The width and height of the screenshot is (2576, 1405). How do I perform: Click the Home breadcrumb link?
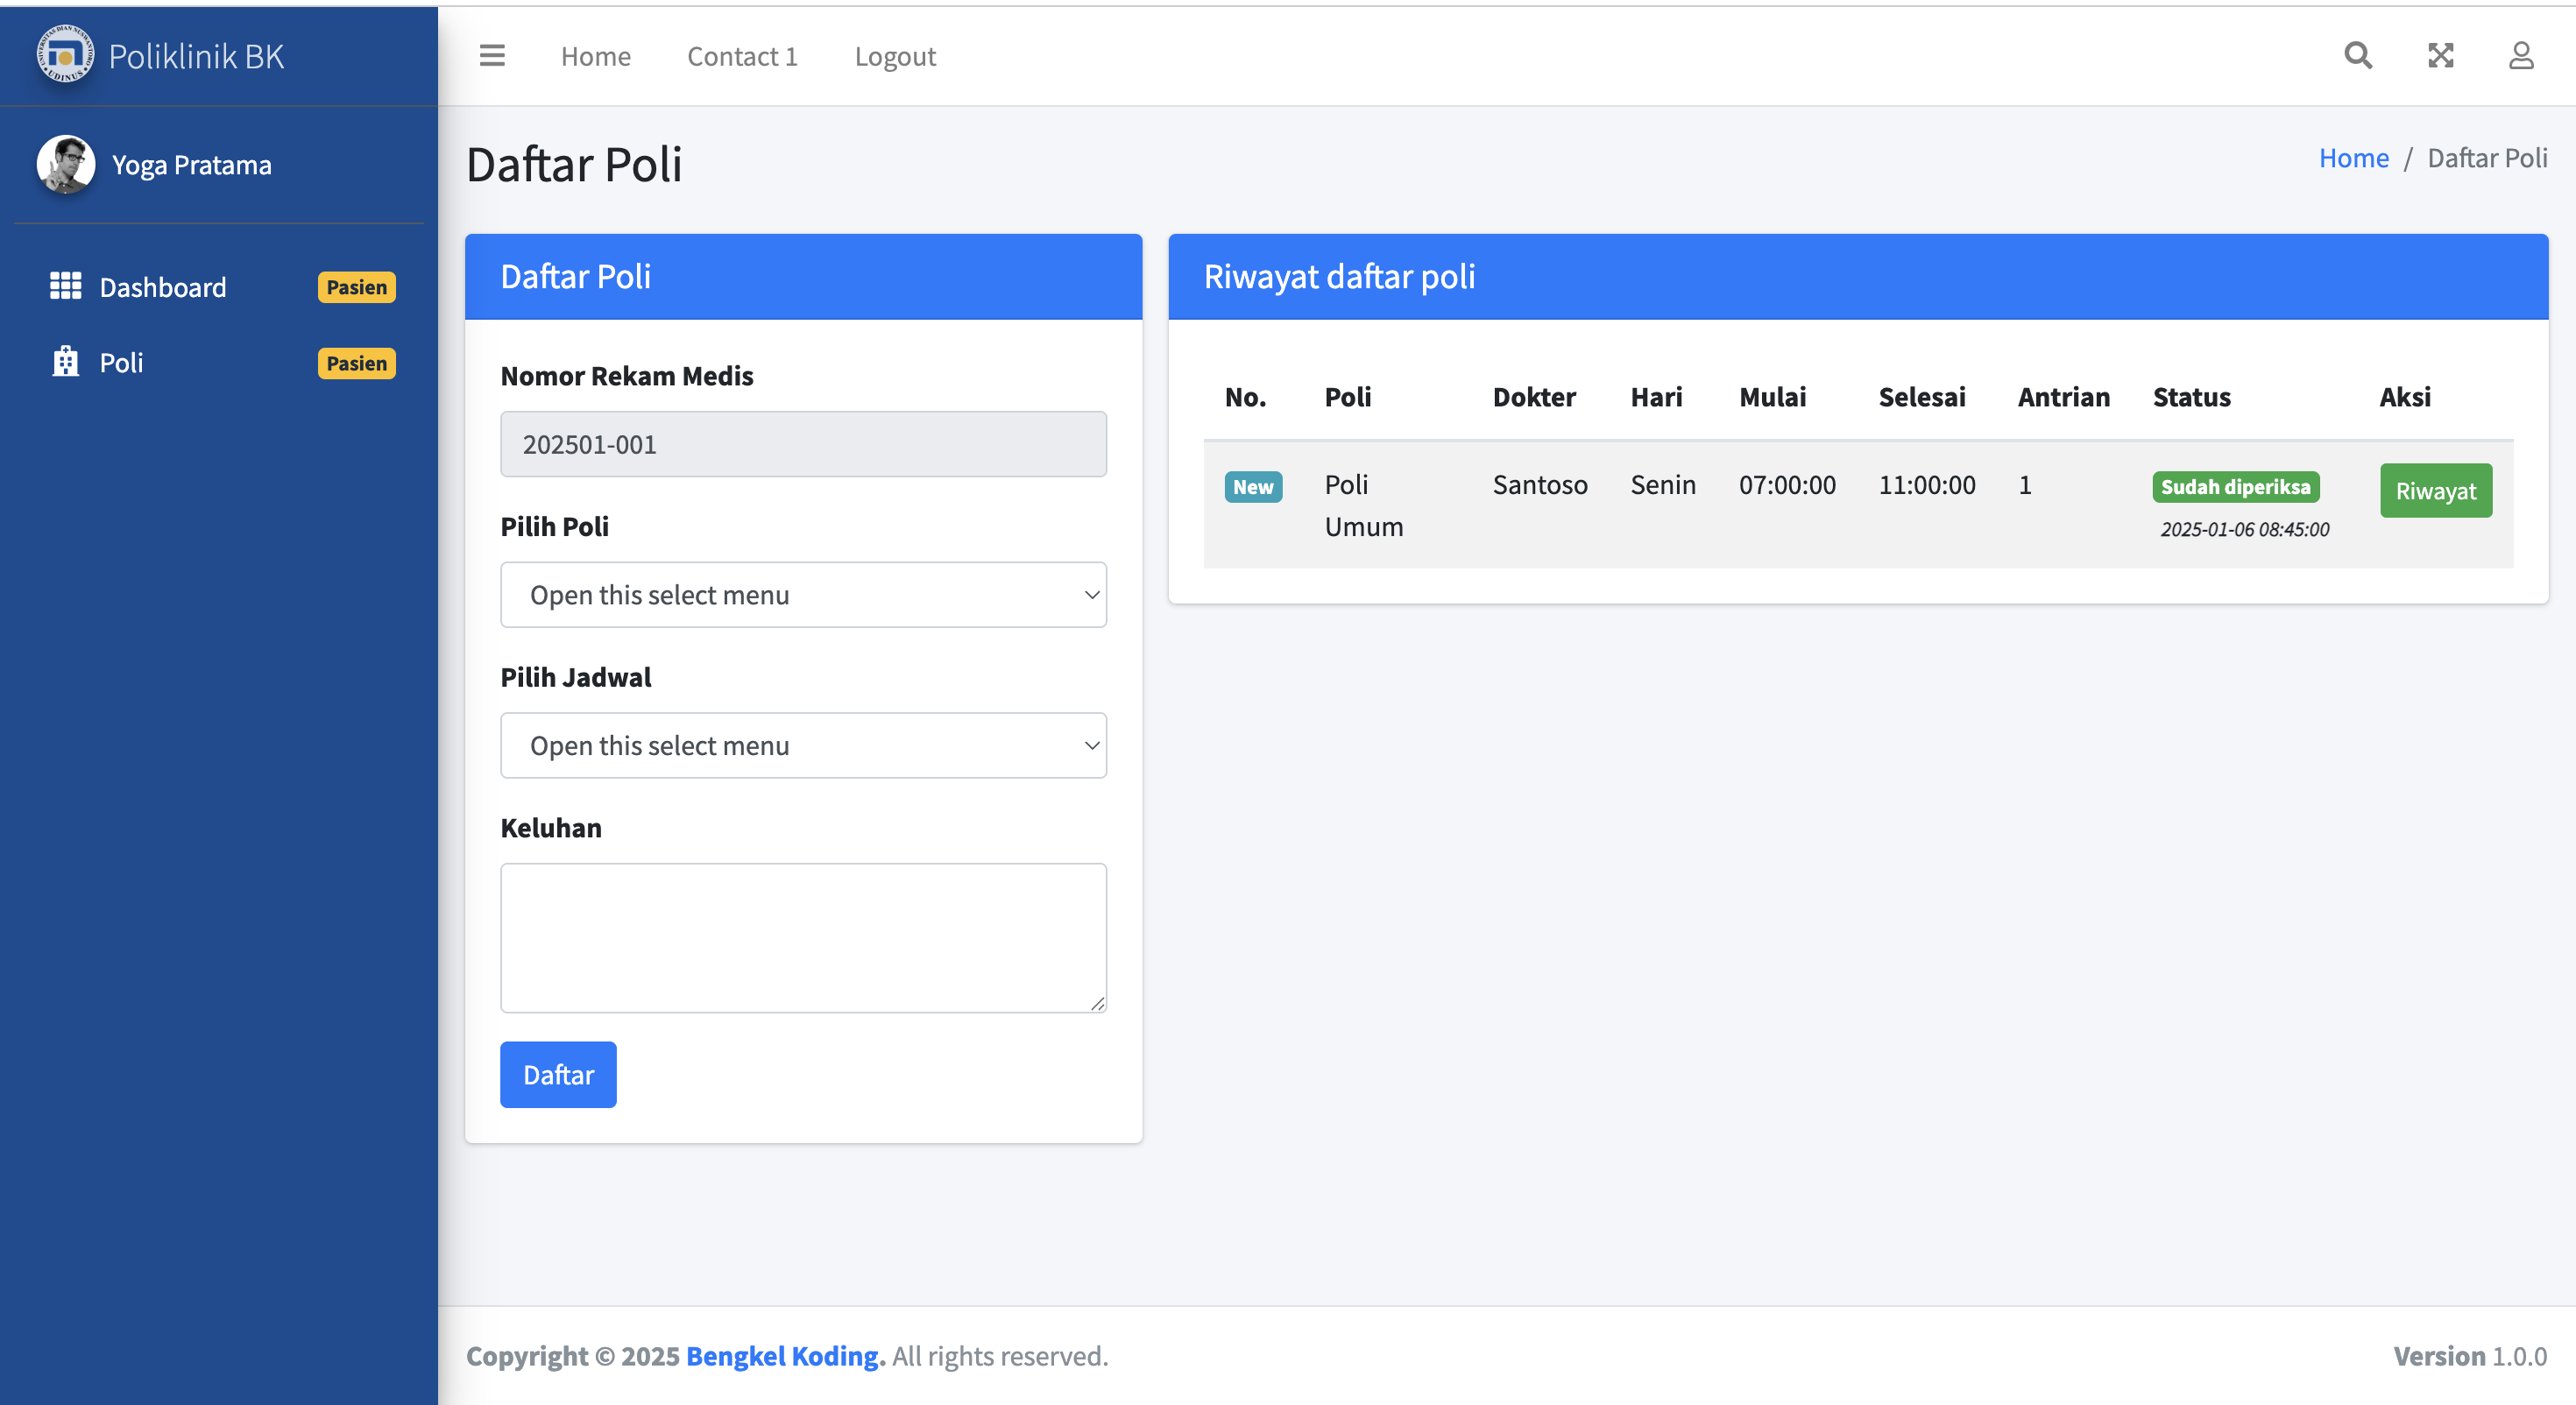2353,158
